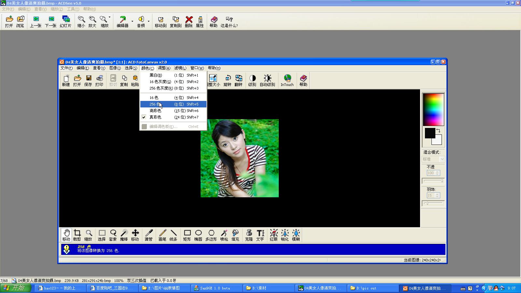Click the Rotate (旋转) toolbar icon
The height and width of the screenshot is (293, 521).
(x=227, y=80)
